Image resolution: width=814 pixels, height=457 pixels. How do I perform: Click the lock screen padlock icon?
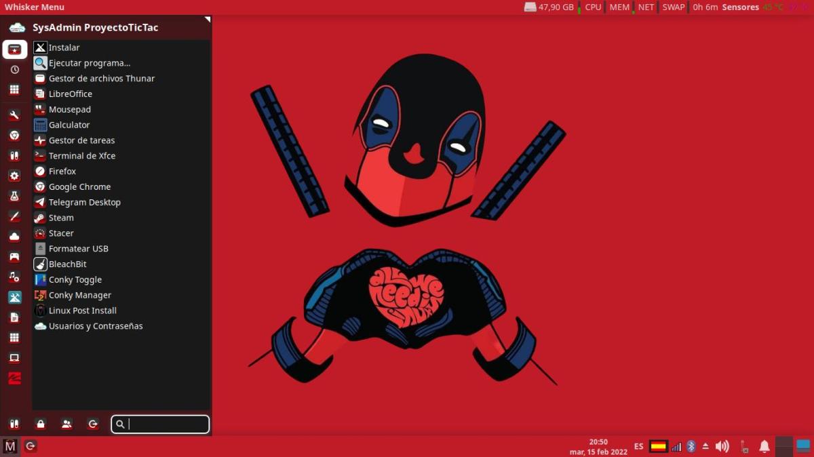coord(41,424)
